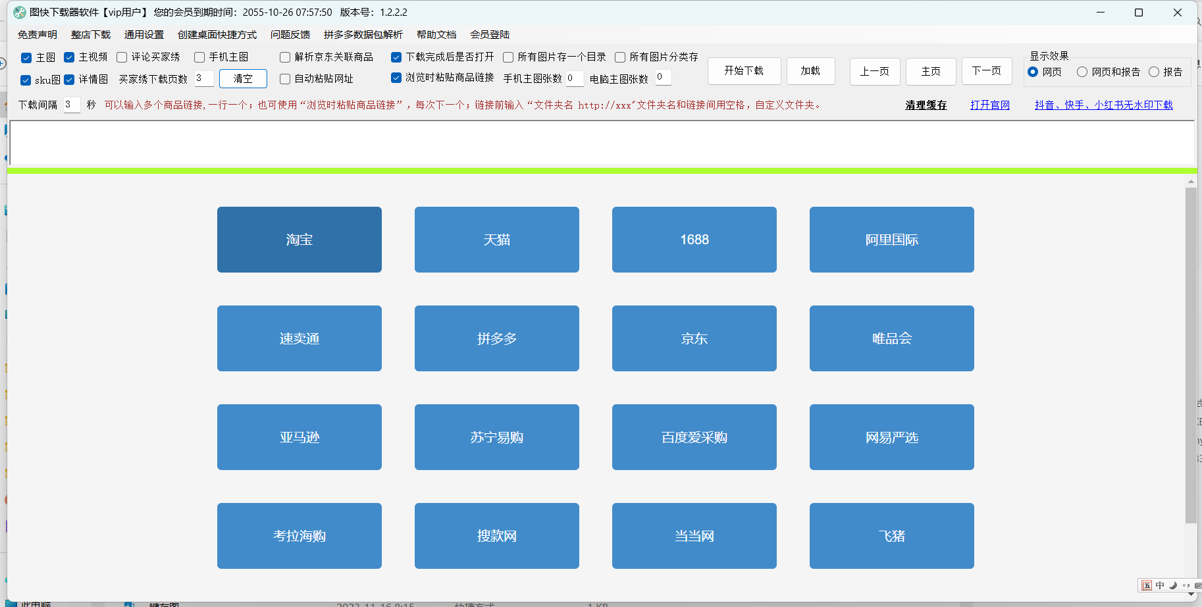
Task: Click the scrollbar up arrow on the right
Action: click(x=1190, y=181)
